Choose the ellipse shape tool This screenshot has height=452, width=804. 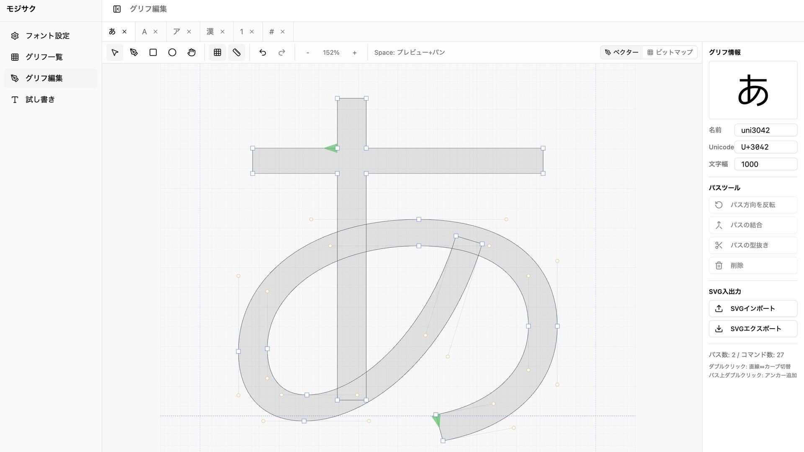(172, 52)
